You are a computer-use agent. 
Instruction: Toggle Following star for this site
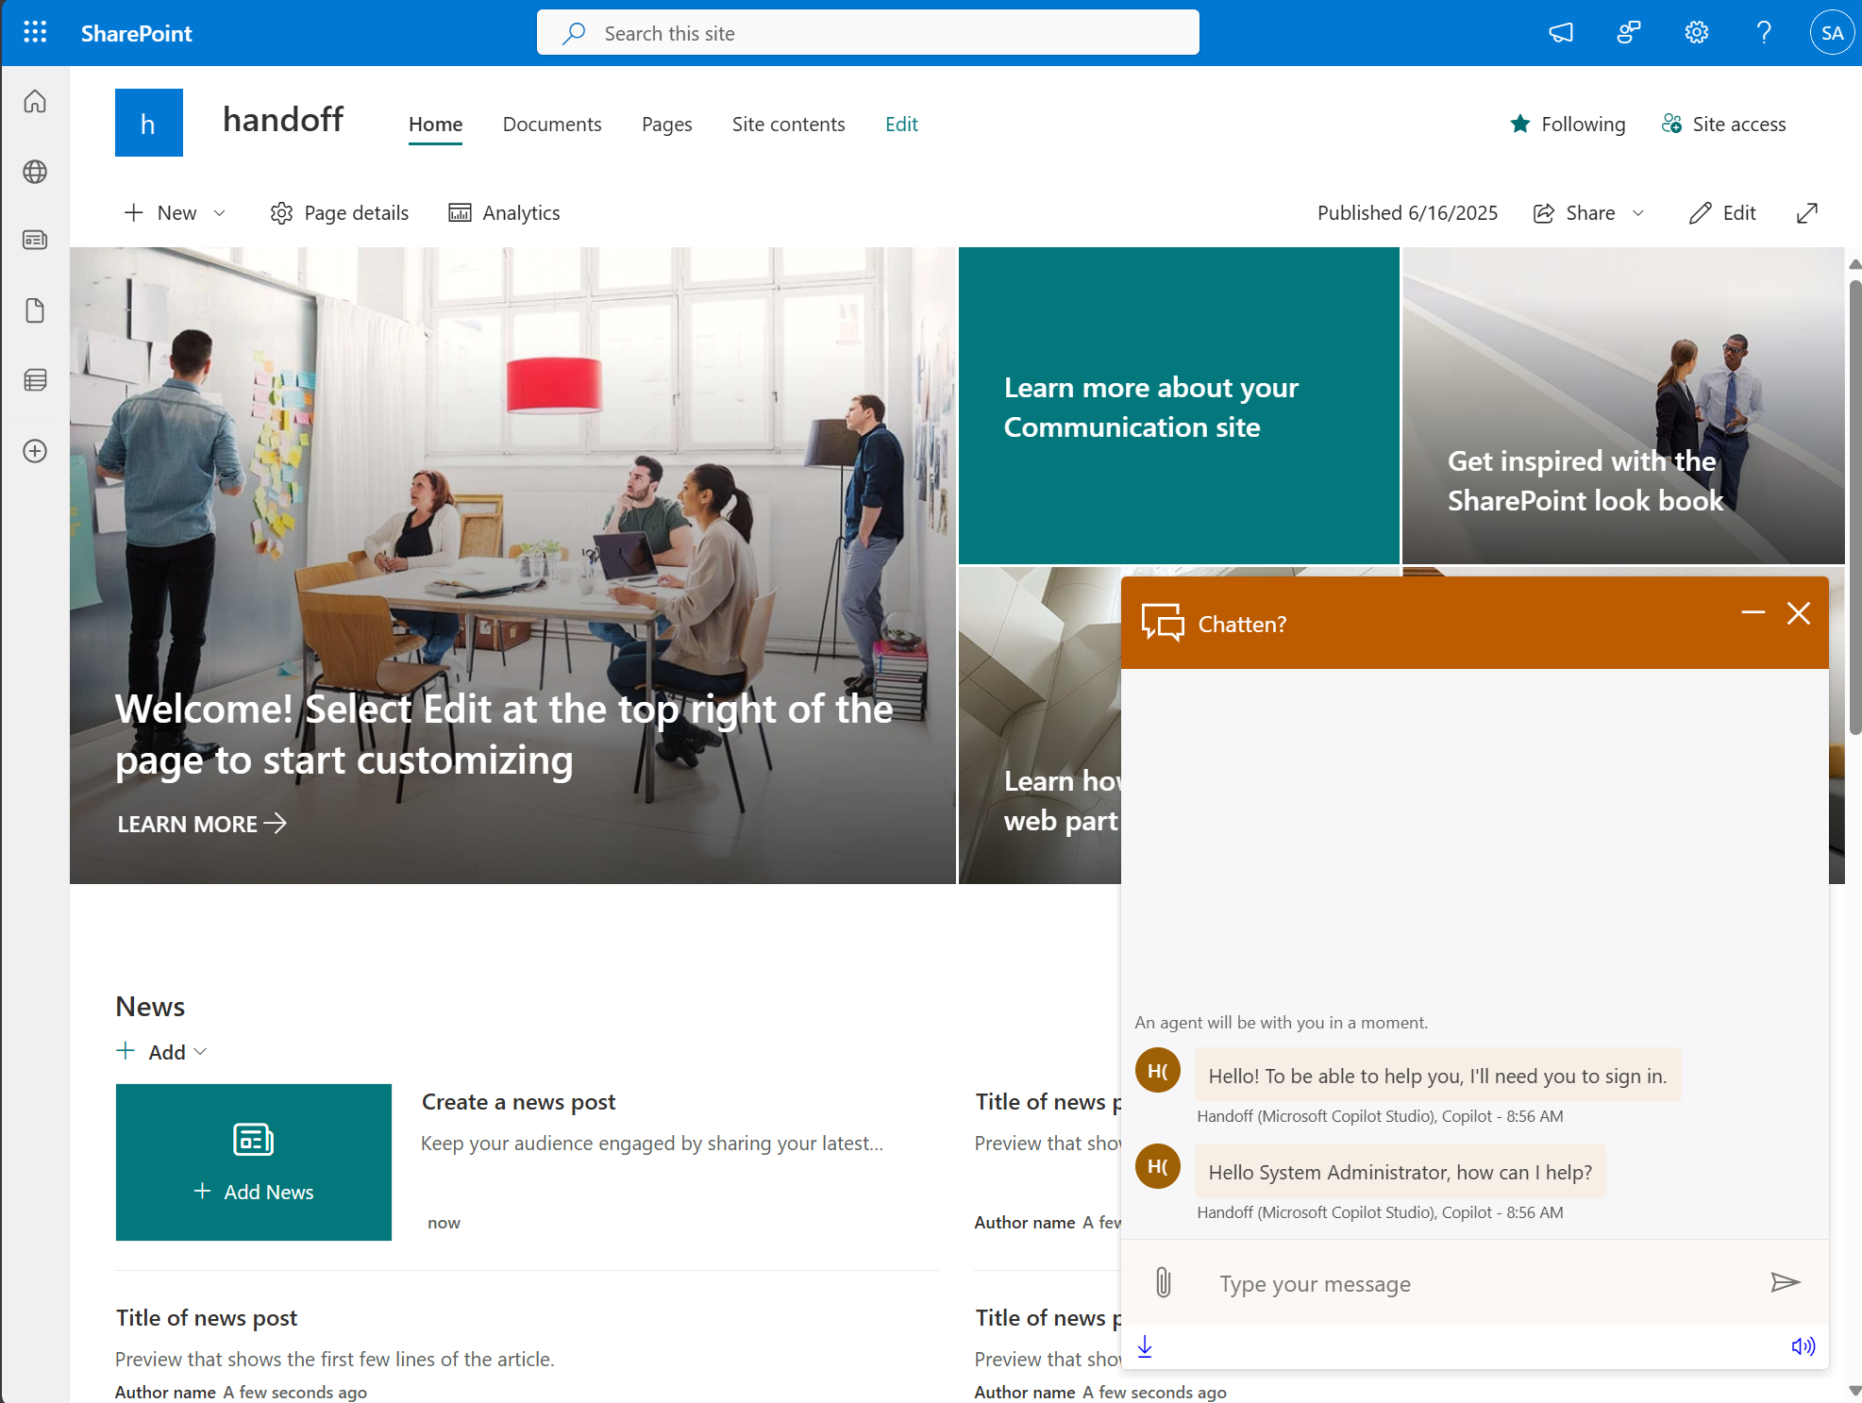click(x=1568, y=125)
